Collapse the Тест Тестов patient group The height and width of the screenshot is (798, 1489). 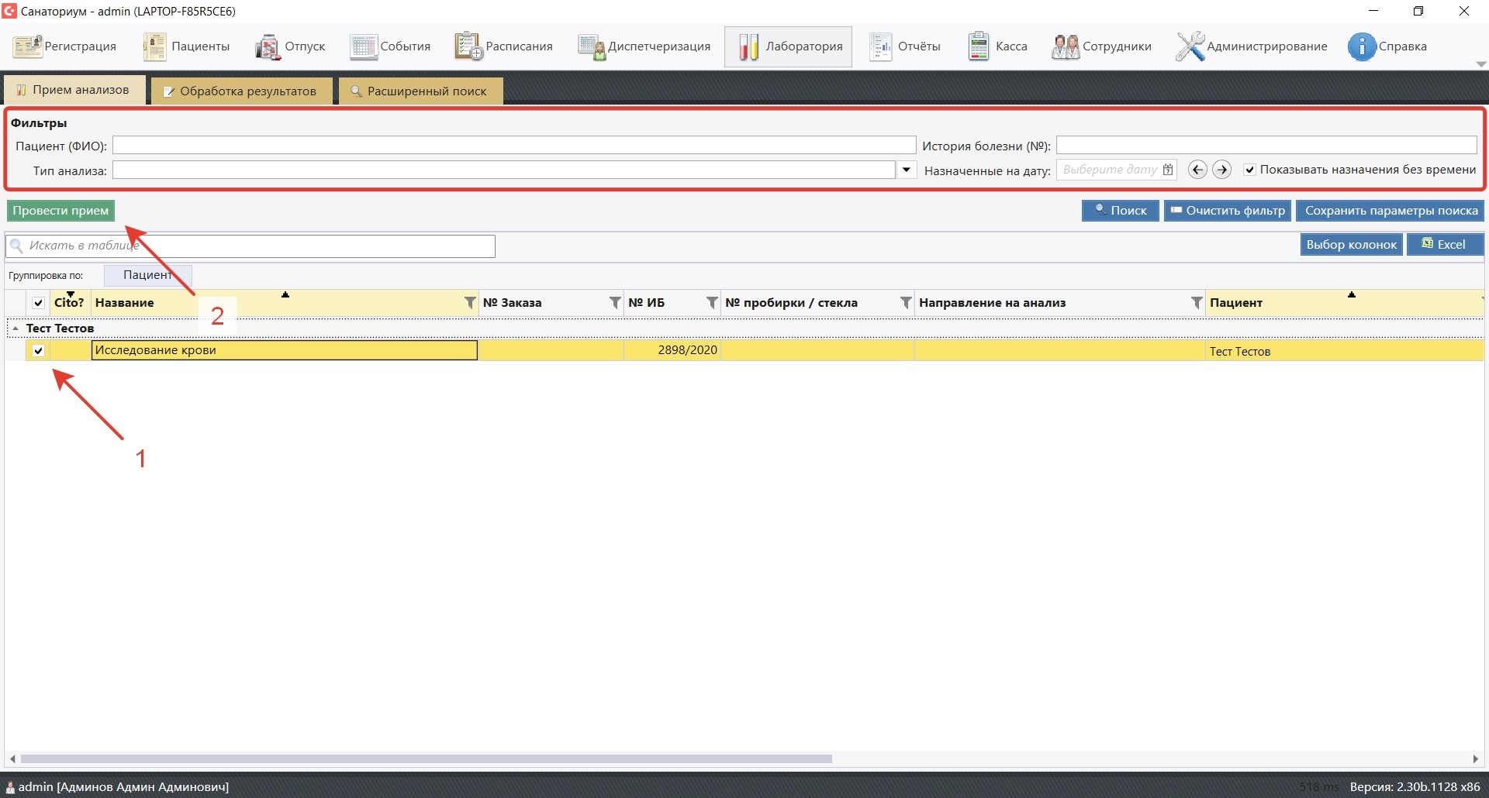point(16,328)
